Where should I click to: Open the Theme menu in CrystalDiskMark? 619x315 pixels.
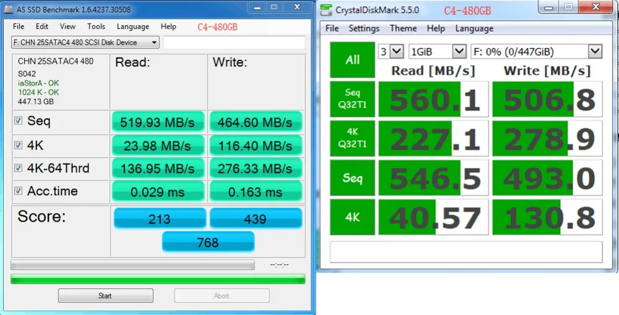tap(403, 28)
